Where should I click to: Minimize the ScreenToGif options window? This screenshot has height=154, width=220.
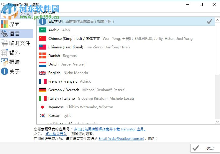coord(188,4)
